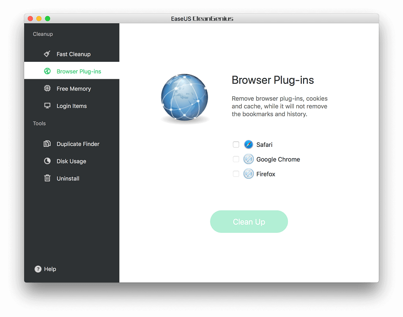Click the Safari label text
Viewport: 403px width, 317px height.
click(x=264, y=145)
